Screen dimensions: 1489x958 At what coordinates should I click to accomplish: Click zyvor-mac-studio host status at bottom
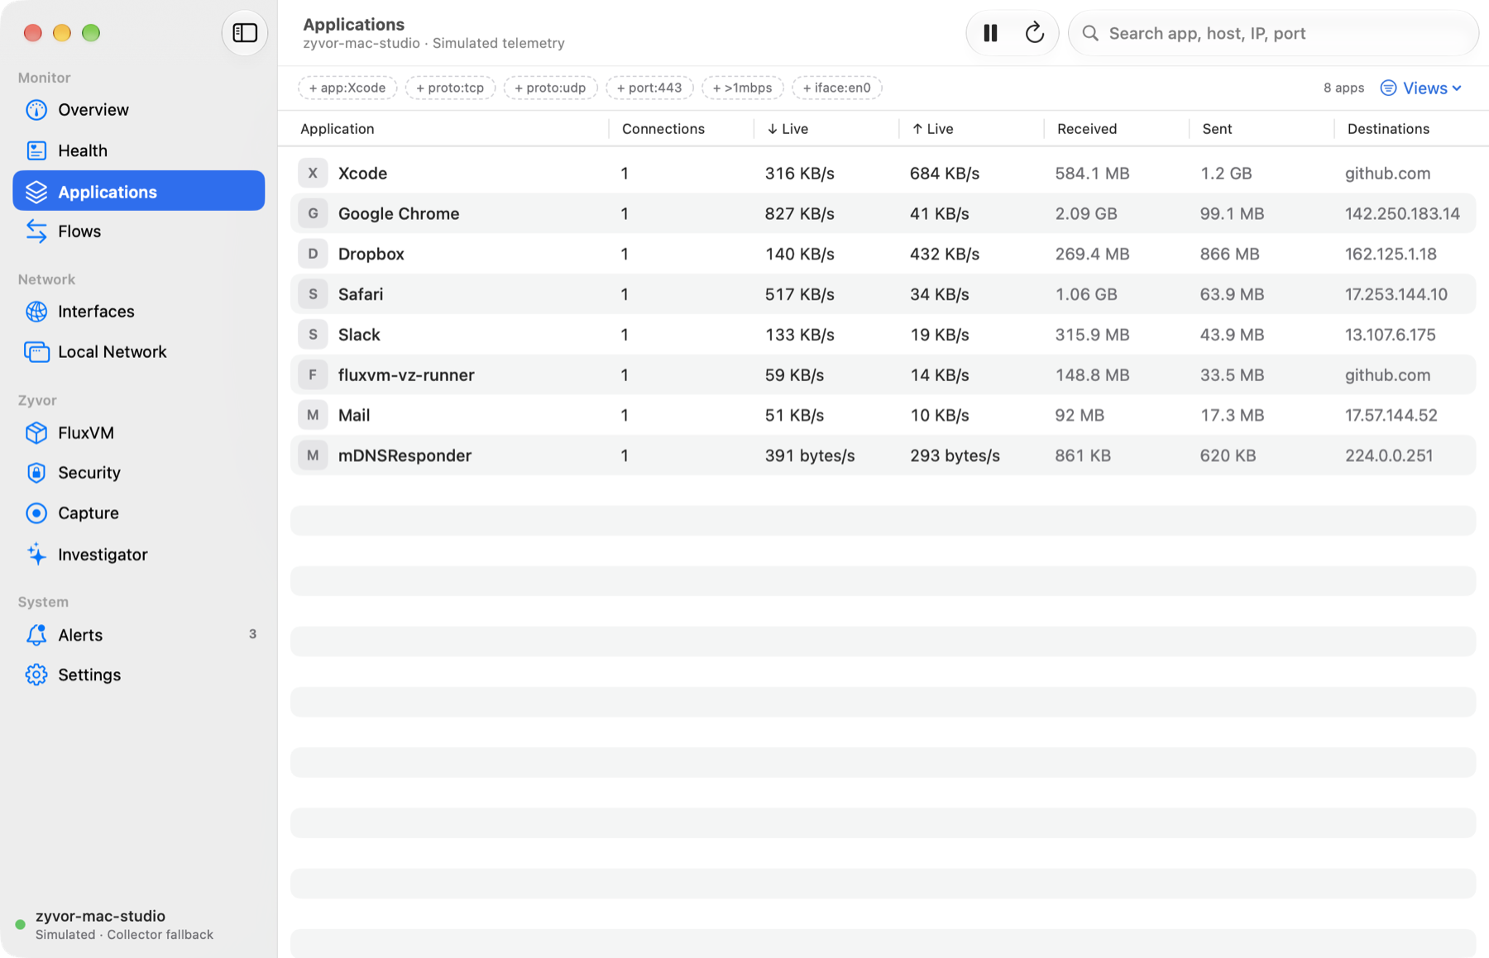tap(116, 924)
